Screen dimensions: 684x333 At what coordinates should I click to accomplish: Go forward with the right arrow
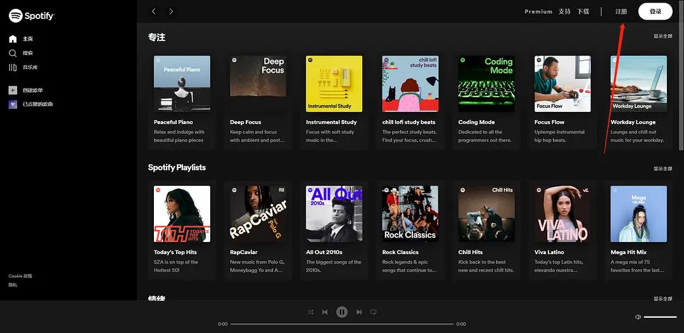171,11
